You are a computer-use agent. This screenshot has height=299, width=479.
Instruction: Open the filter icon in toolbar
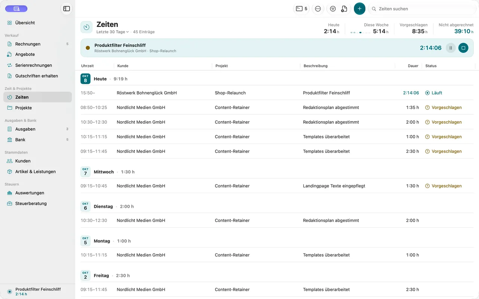point(333,9)
